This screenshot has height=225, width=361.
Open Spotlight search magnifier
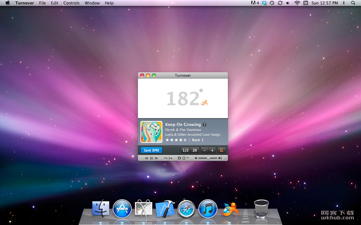(x=353, y=3)
